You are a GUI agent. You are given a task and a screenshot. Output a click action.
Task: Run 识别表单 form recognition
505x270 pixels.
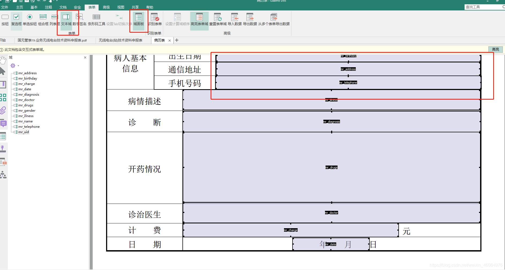point(155,20)
